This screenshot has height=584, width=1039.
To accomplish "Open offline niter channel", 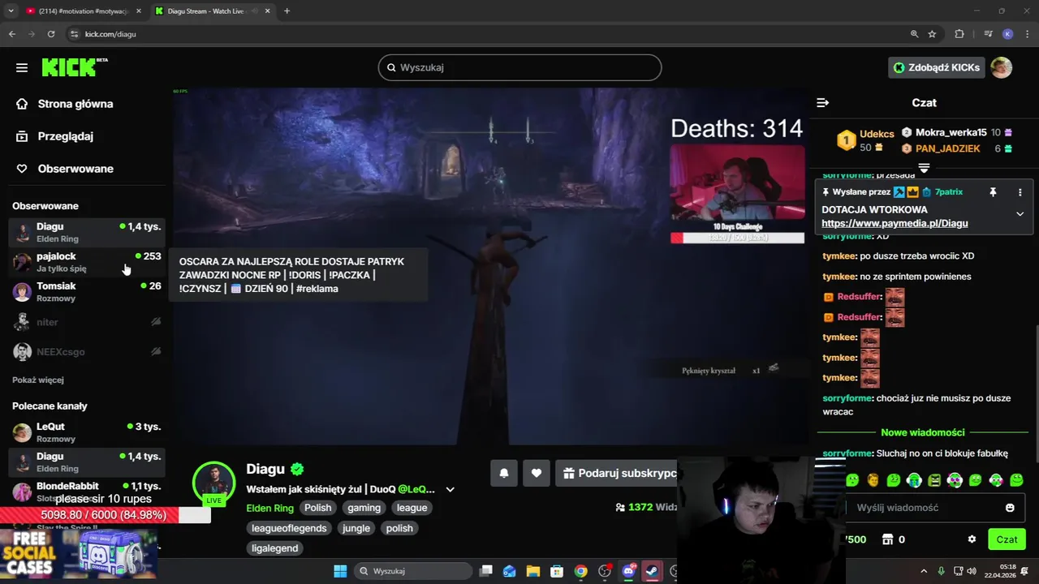I will point(86,322).
